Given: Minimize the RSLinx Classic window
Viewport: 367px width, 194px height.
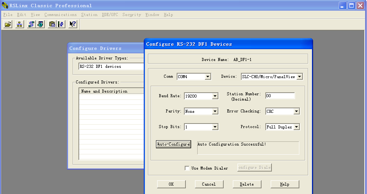Looking at the screenshot, I should (x=343, y=6).
